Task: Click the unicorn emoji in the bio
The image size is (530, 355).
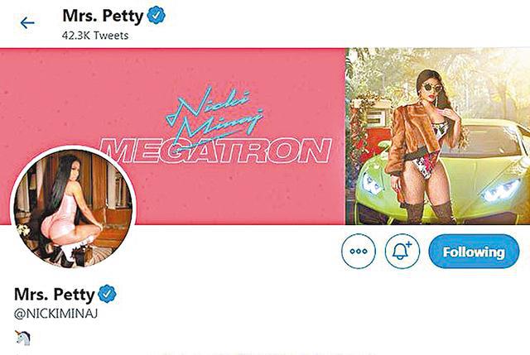Action: coord(22,338)
